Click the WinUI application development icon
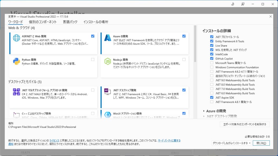 click(x=108, y=115)
